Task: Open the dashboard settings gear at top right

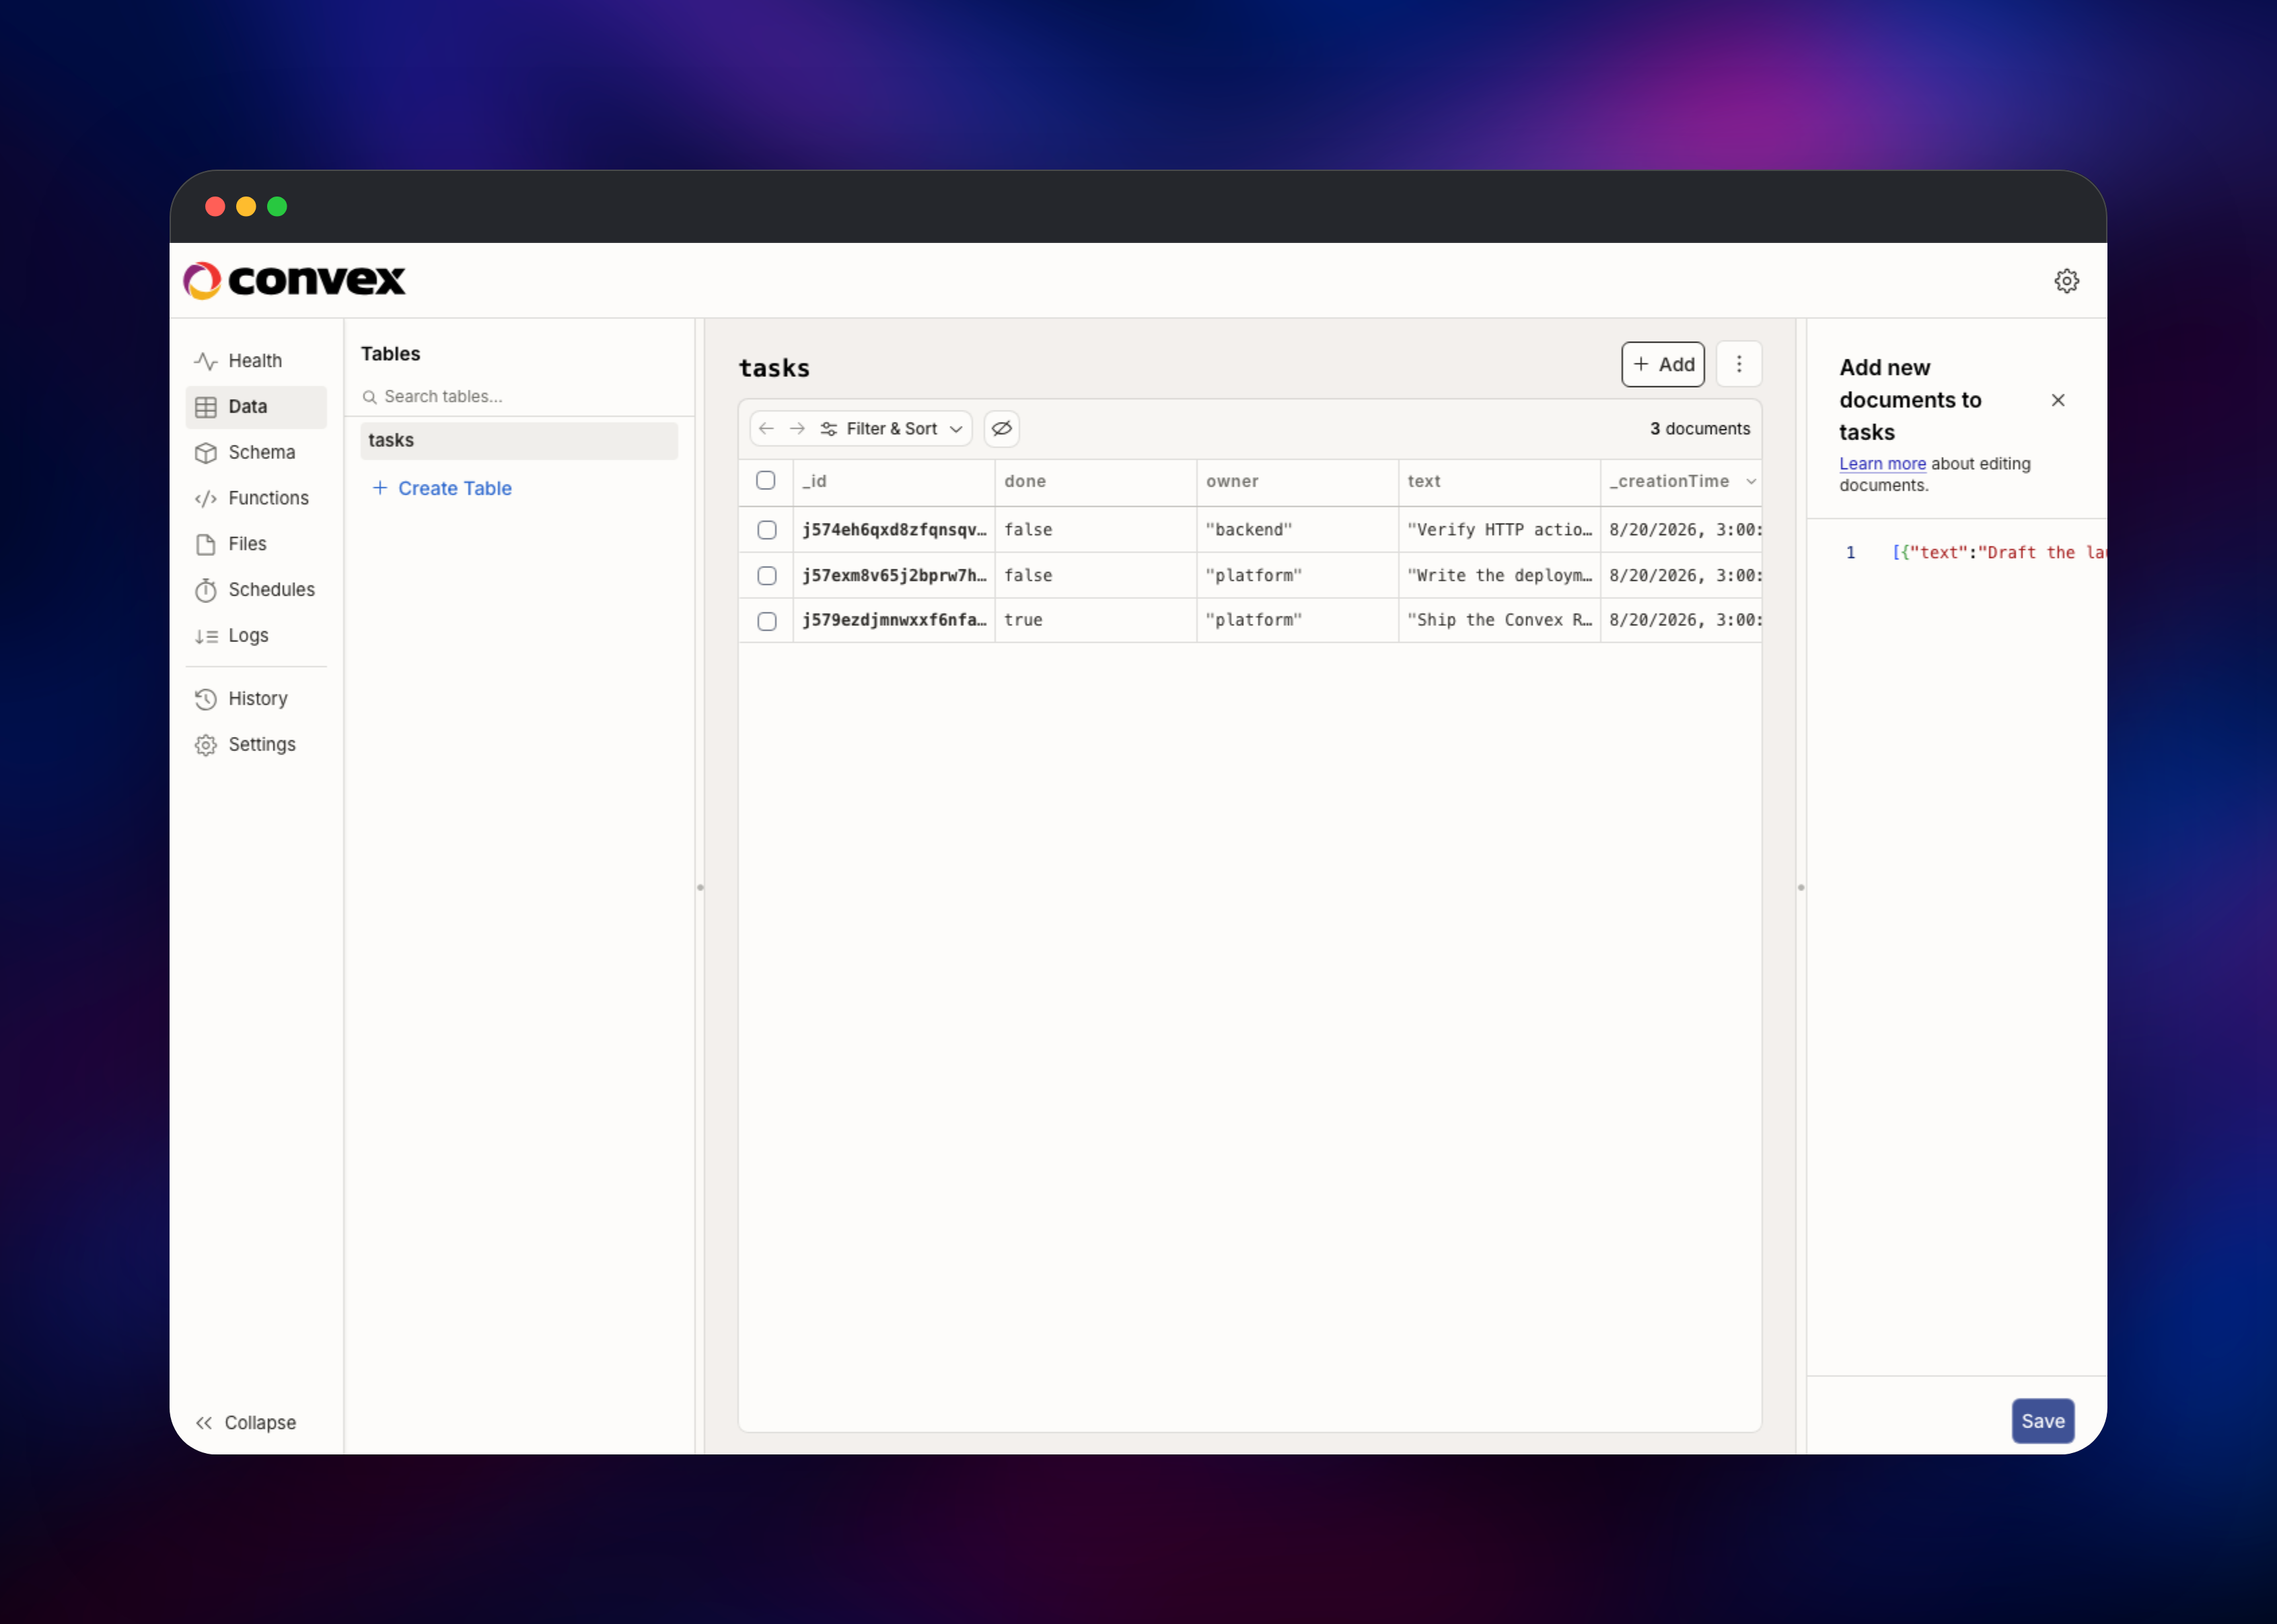Action: point(2066,281)
